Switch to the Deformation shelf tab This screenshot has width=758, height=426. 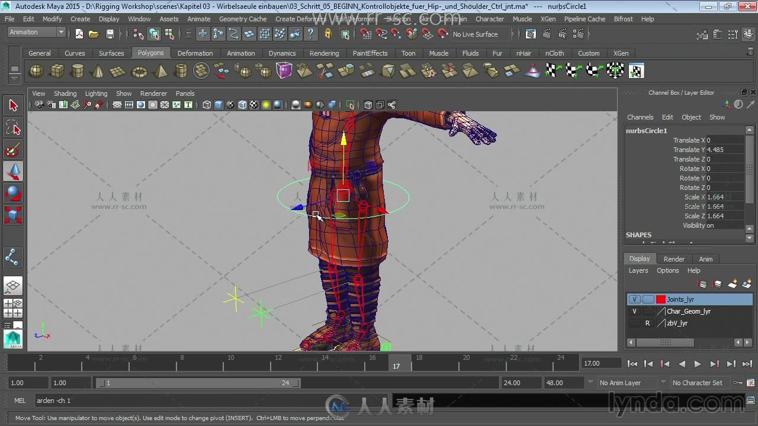(x=195, y=53)
